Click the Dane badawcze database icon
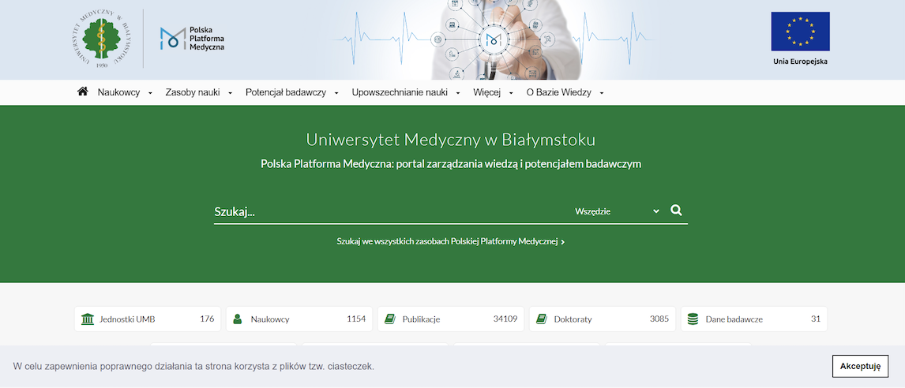 tap(693, 319)
